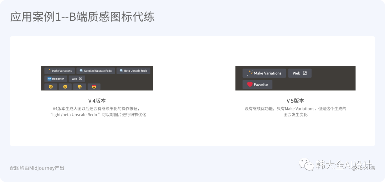385x182 pixels.
Task: Open the Web link in the V4 panel
Action: pyautogui.click(x=77, y=79)
